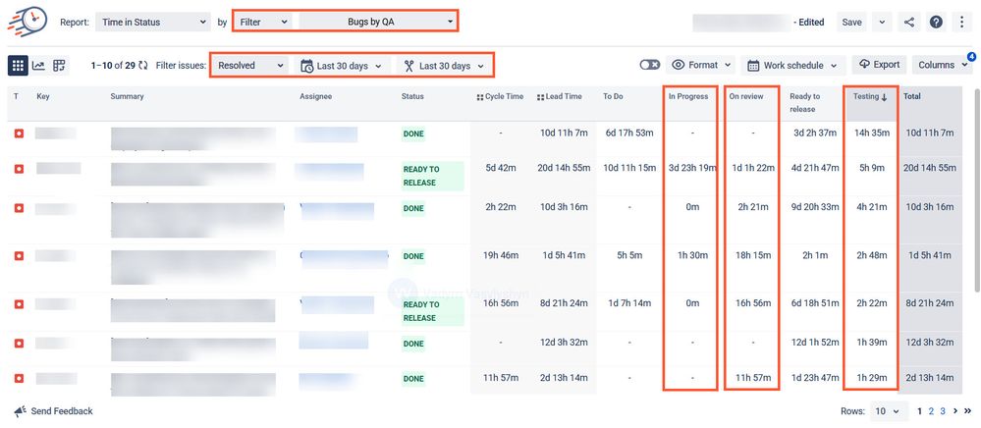Viewport: 981px width, 428px height.
Task: Open the Format dropdown
Action: [701, 65]
